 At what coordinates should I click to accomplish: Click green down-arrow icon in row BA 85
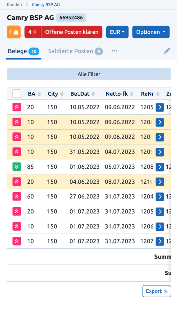tap(17, 167)
